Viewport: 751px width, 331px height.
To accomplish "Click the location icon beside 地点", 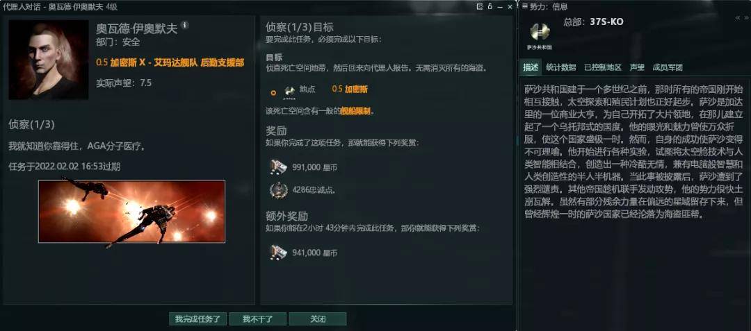I will [289, 90].
